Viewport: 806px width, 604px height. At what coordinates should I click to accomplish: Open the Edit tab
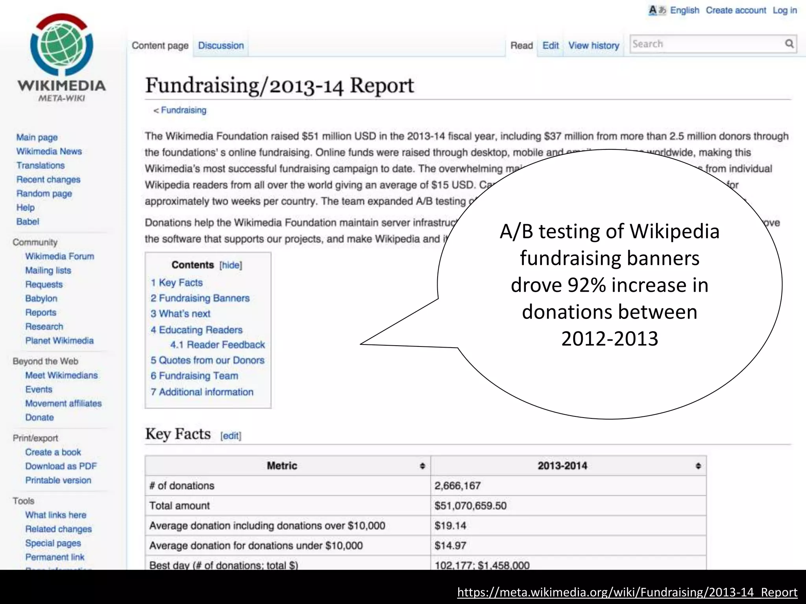550,46
